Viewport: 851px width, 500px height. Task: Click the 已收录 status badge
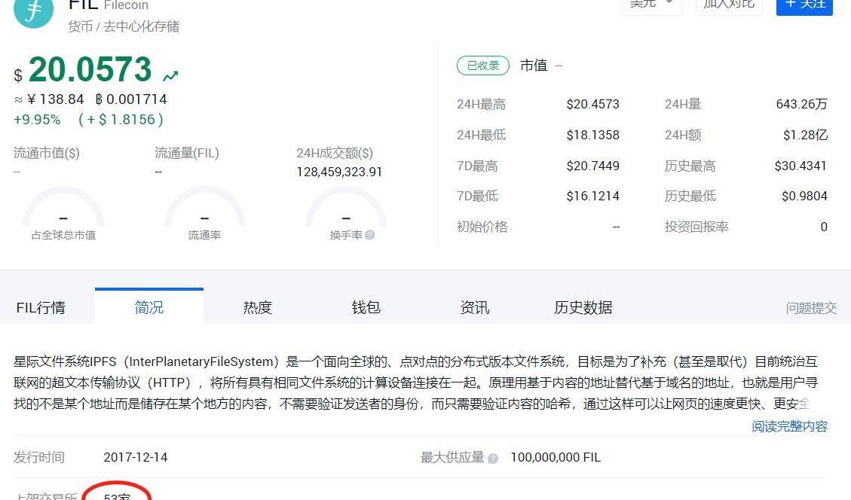(483, 66)
